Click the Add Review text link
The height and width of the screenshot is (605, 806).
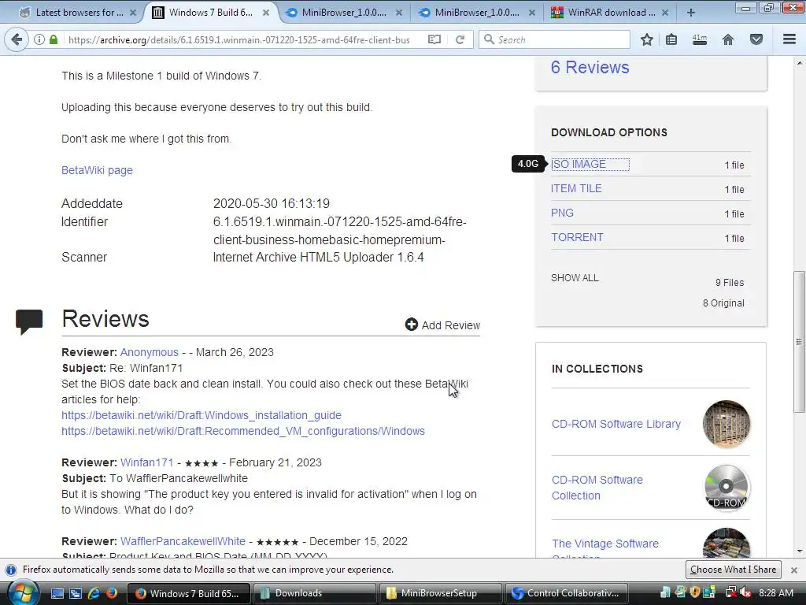[x=451, y=325]
